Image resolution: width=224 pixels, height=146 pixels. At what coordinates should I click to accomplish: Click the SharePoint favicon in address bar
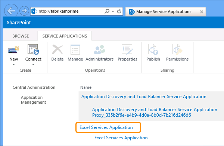point(34,11)
